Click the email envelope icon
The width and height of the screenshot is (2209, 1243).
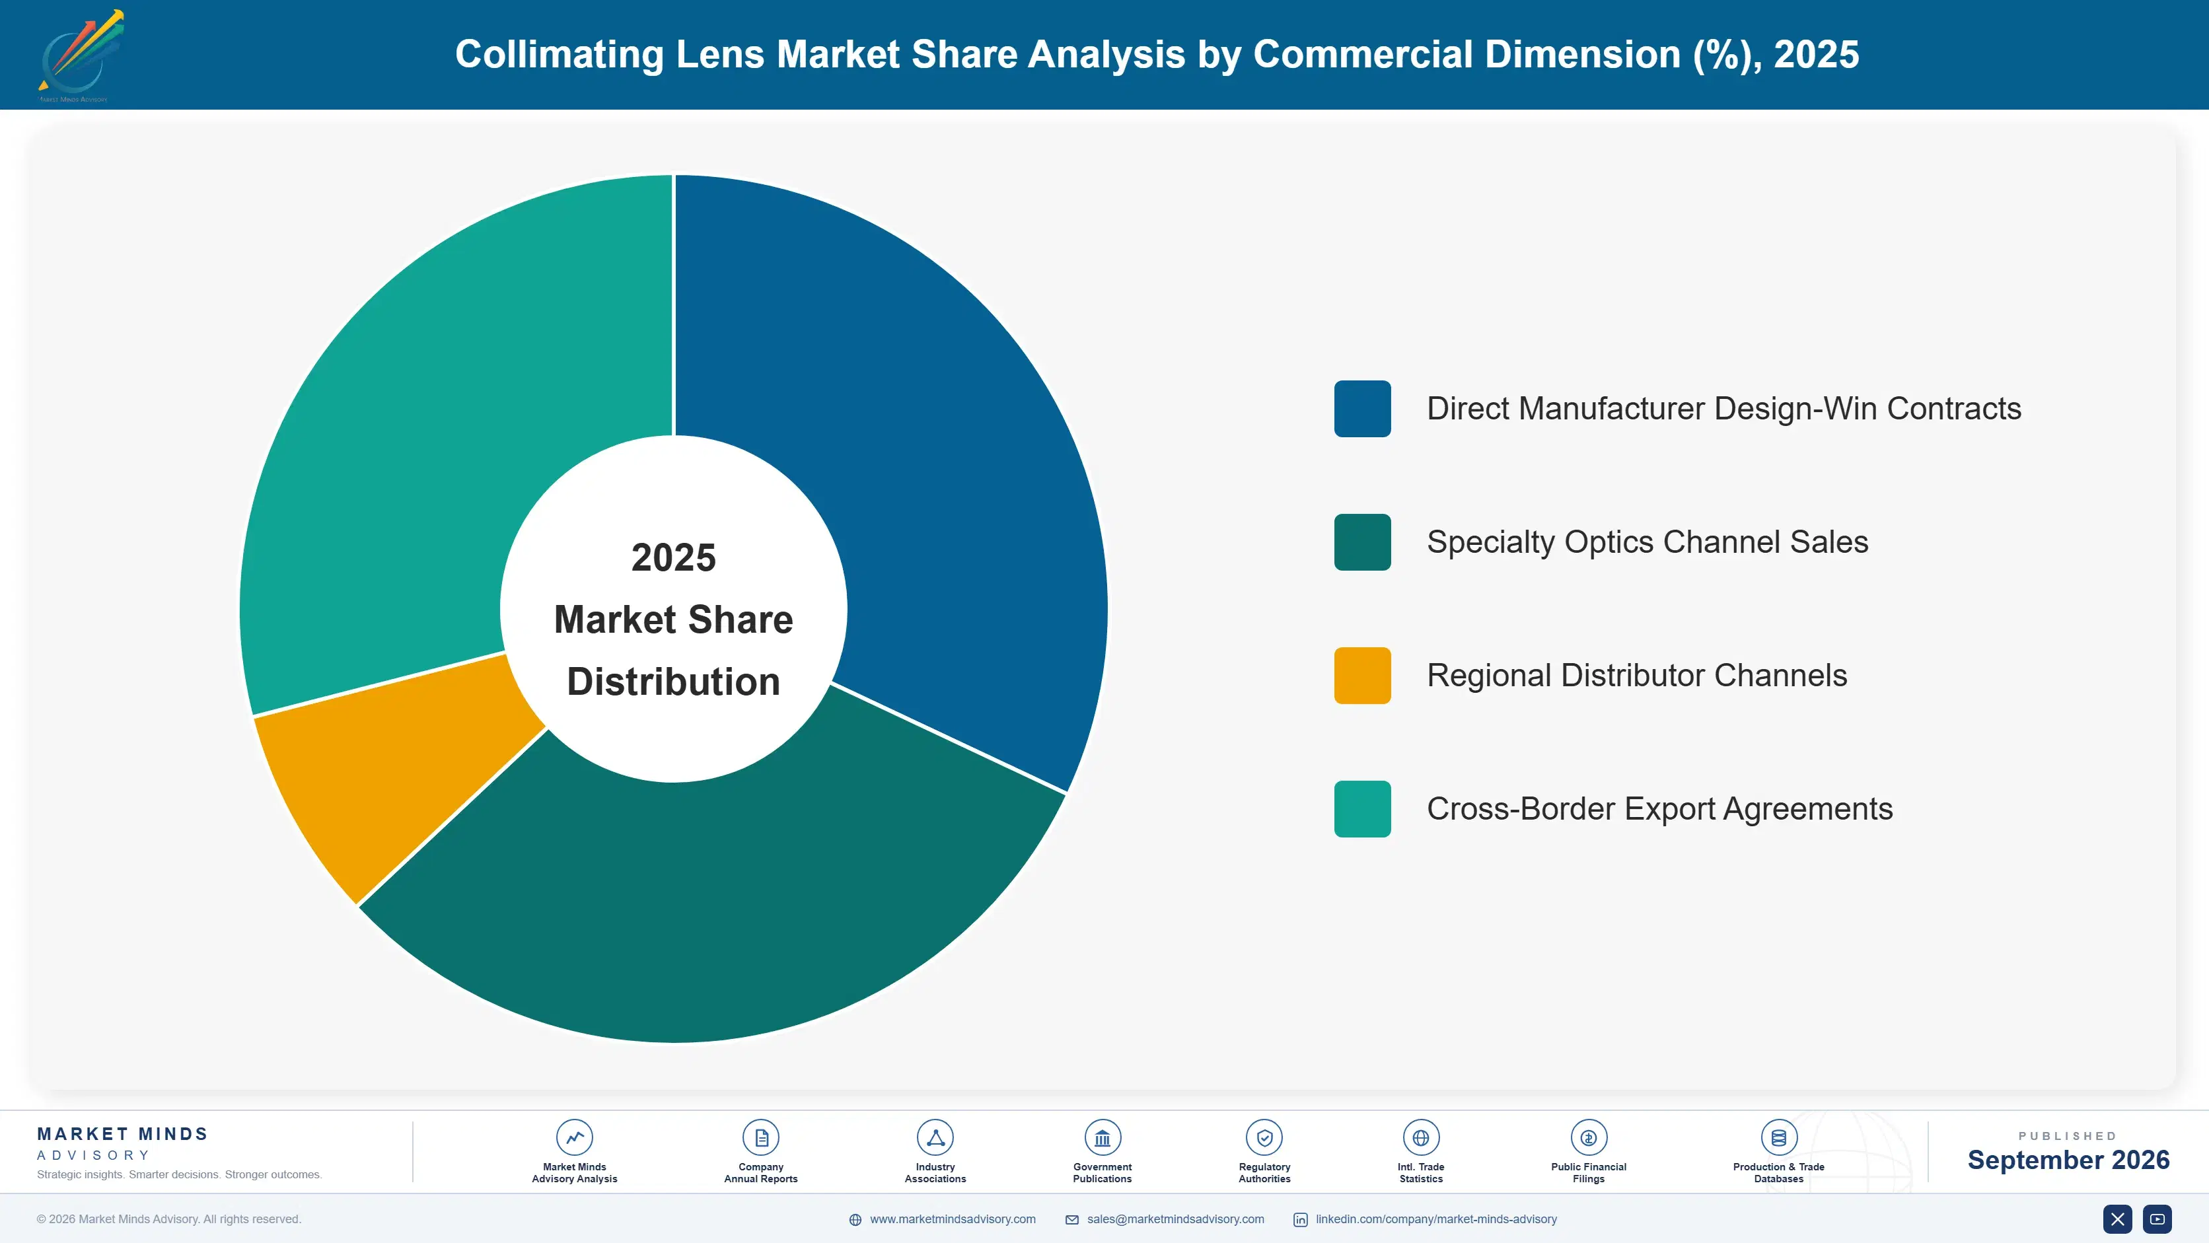point(1072,1220)
